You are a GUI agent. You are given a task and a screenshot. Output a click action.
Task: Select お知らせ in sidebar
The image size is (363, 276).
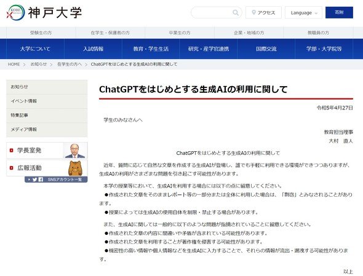(47, 87)
